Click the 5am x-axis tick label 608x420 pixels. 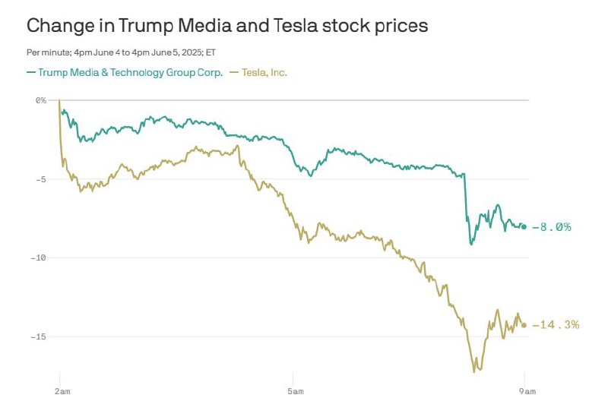click(x=296, y=391)
